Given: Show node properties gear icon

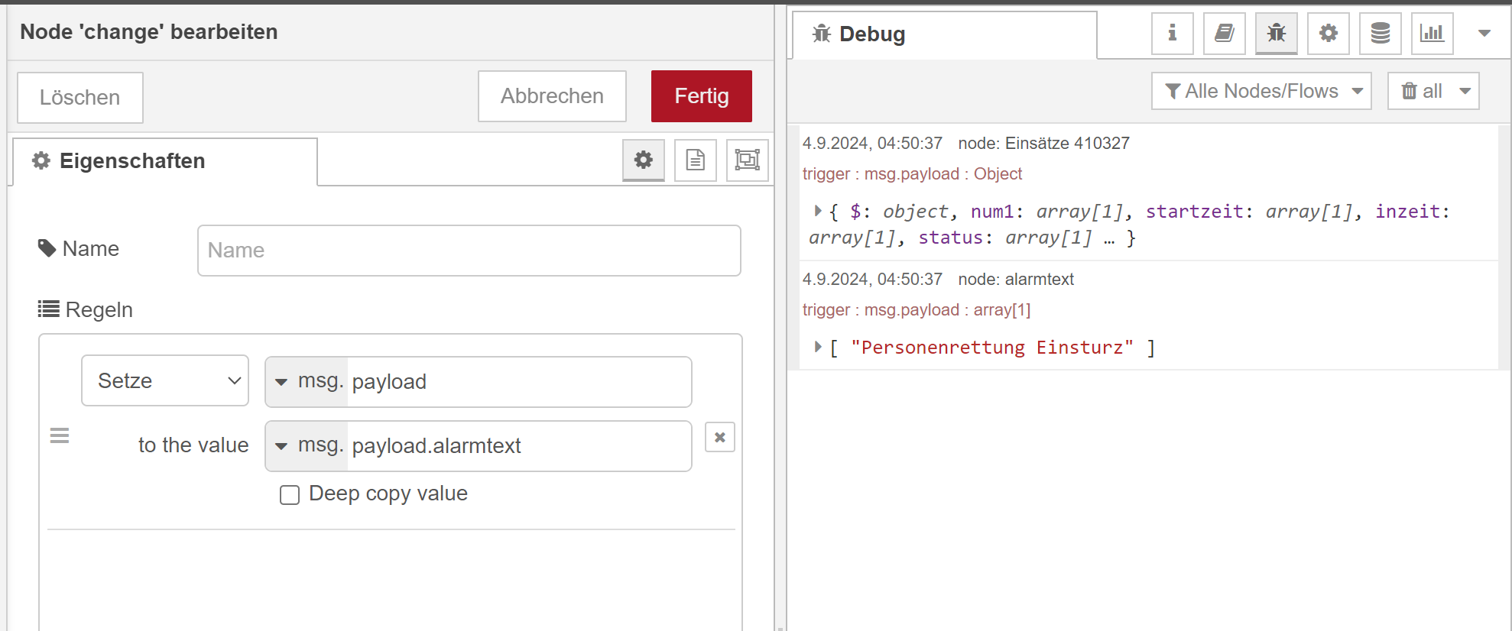Looking at the screenshot, I should tap(644, 160).
